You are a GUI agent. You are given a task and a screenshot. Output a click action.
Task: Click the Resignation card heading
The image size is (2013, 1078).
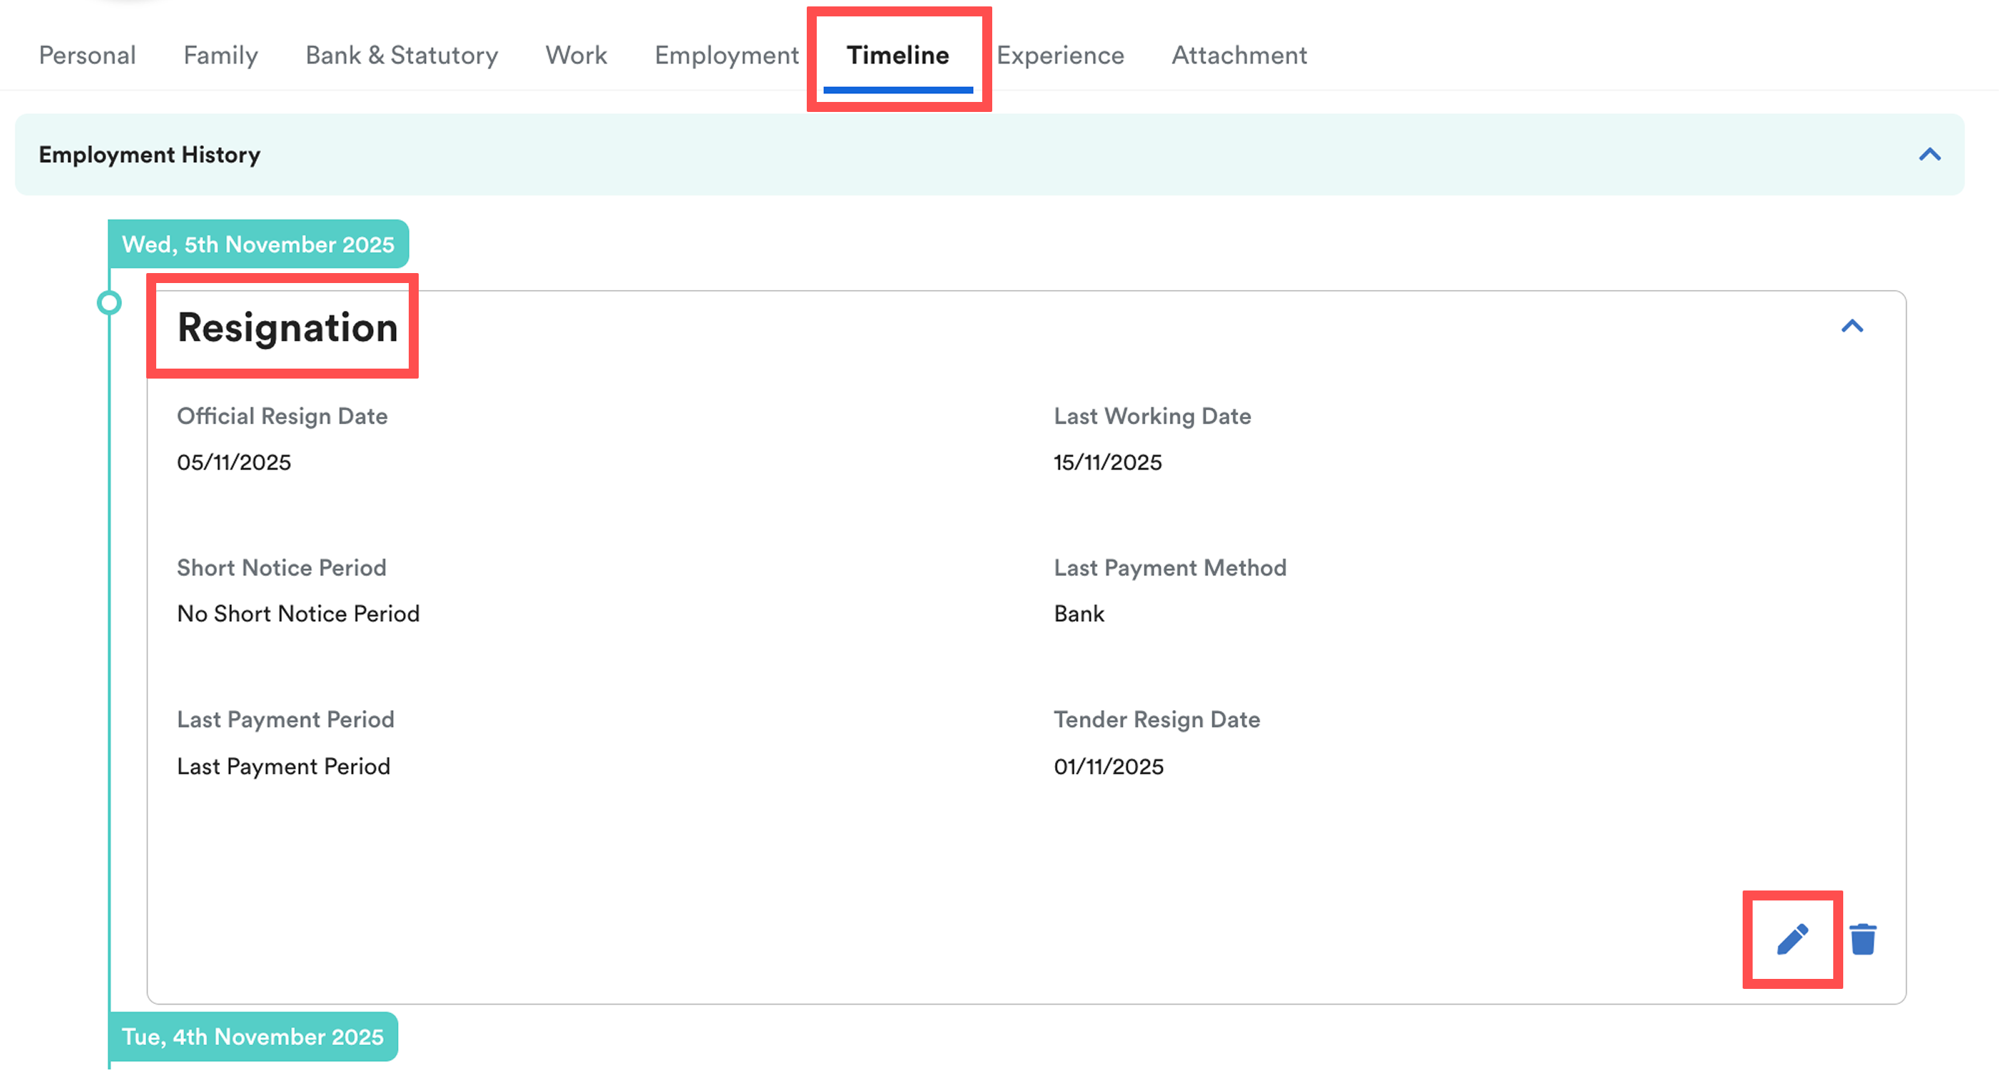point(287,327)
